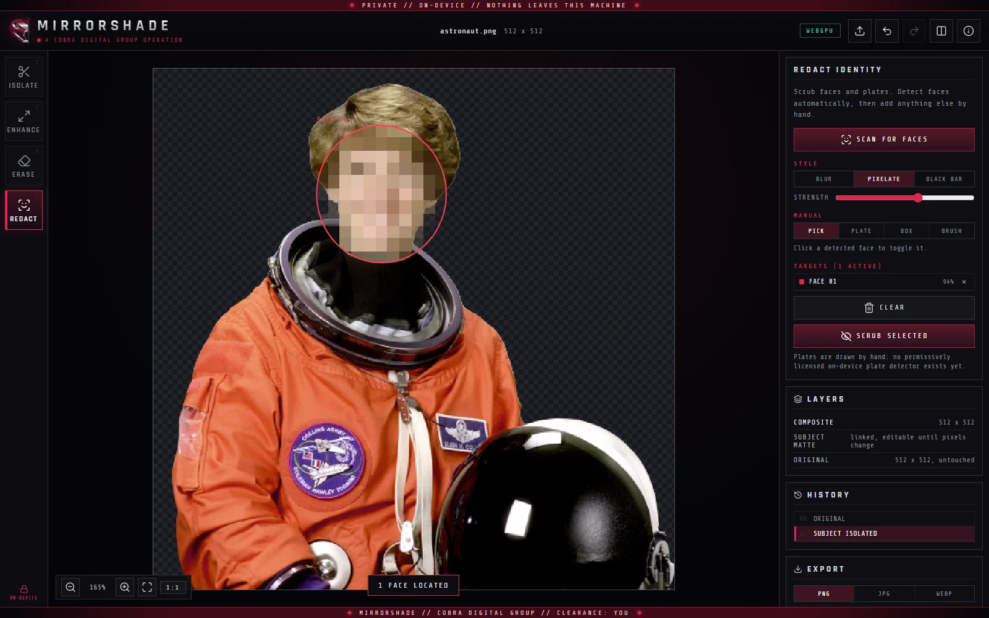Click the 165% zoom level readout
The image size is (989, 618).
98,588
